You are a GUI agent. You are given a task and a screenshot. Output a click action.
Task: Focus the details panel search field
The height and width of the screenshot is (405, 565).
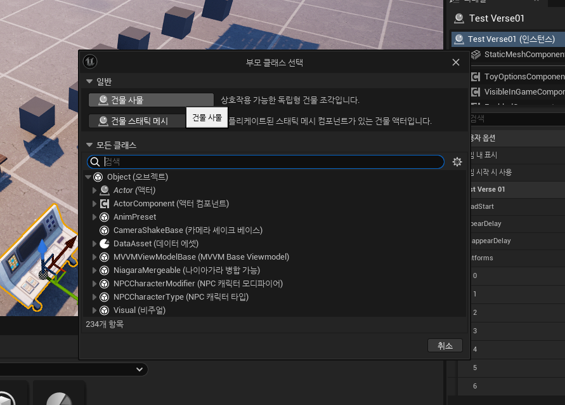pyautogui.click(x=517, y=119)
